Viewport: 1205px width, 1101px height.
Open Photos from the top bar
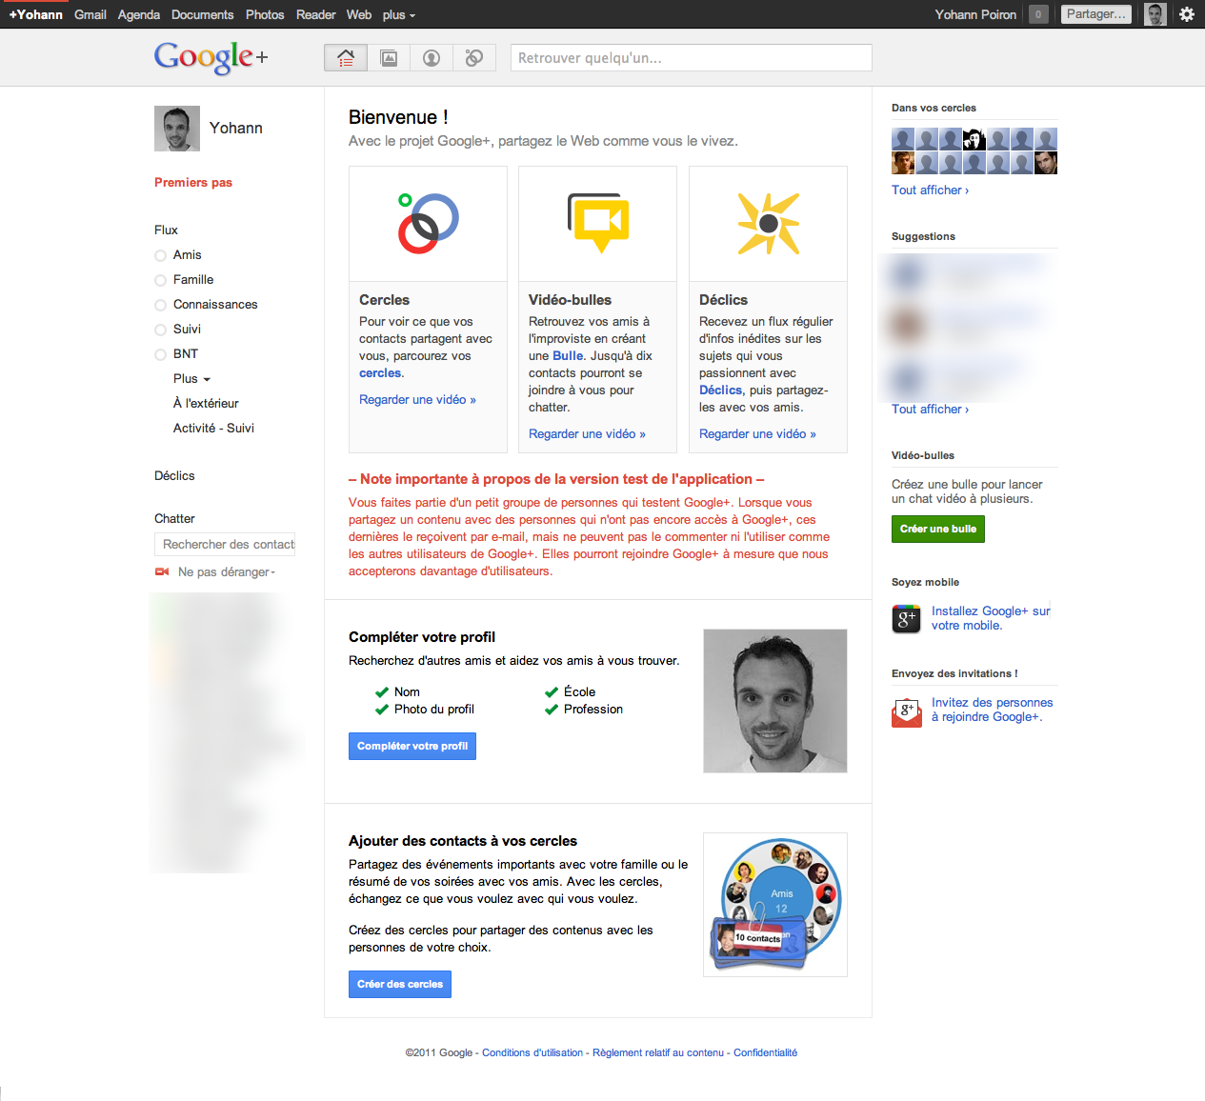tap(265, 14)
